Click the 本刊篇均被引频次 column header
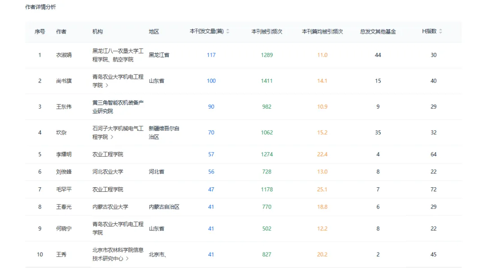 coord(322,31)
